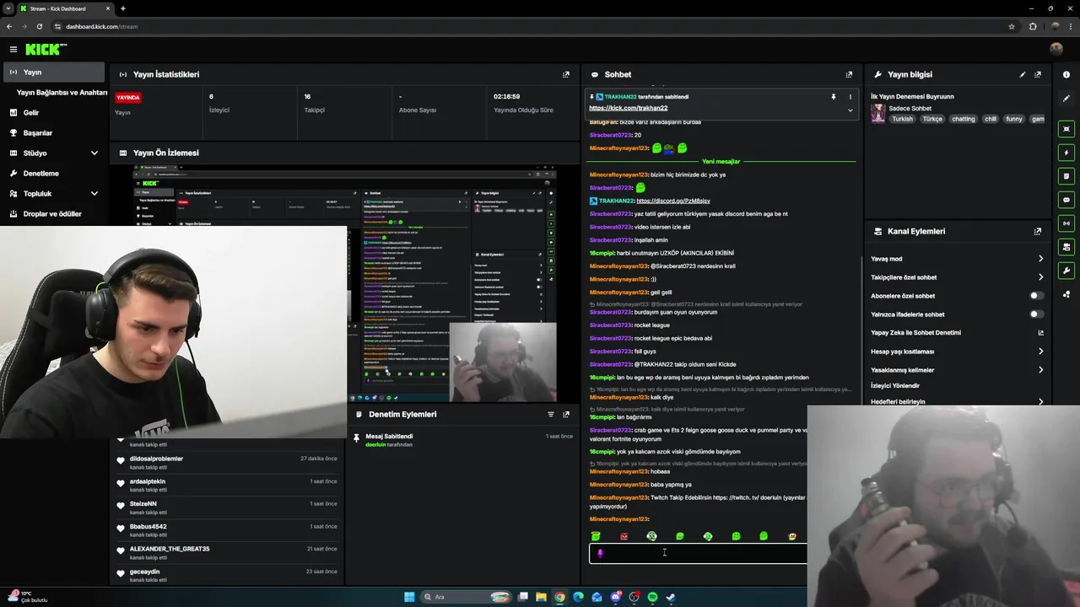The height and width of the screenshot is (607, 1080).
Task: Toggle Yalnızca ifadelerle sohbet switch
Action: (1036, 314)
